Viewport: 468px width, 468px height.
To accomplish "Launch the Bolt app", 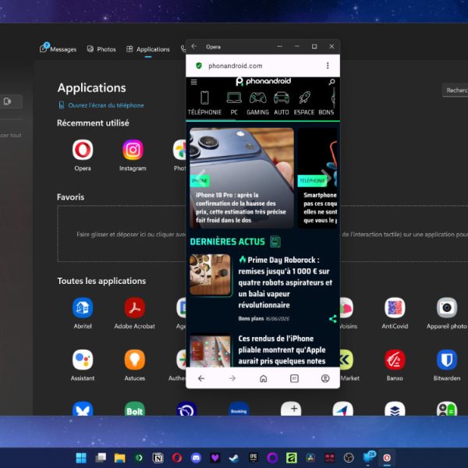I will pos(135,409).
